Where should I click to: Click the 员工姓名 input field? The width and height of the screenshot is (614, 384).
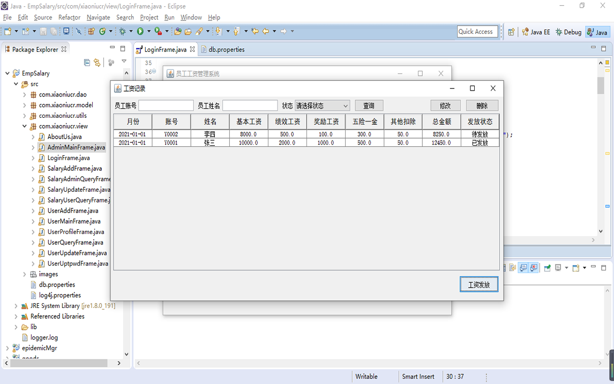[x=250, y=106]
